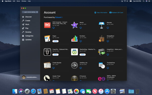152x95 pixels.
Task: Clear the search field with the x button
Action: [37, 12]
